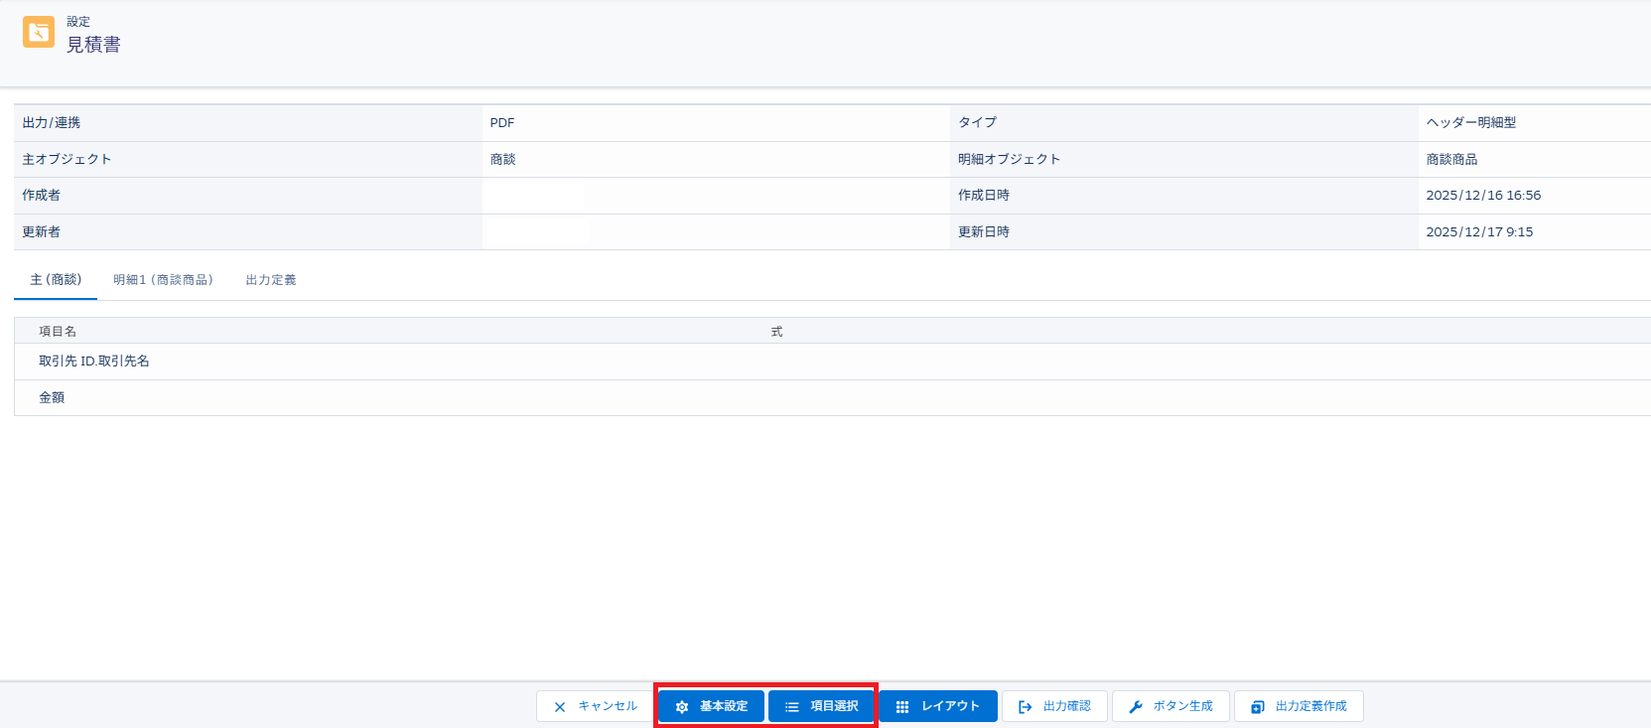This screenshot has height=728, width=1651.
Task: Open the 明細1 (商談商品) tab
Action: click(163, 280)
